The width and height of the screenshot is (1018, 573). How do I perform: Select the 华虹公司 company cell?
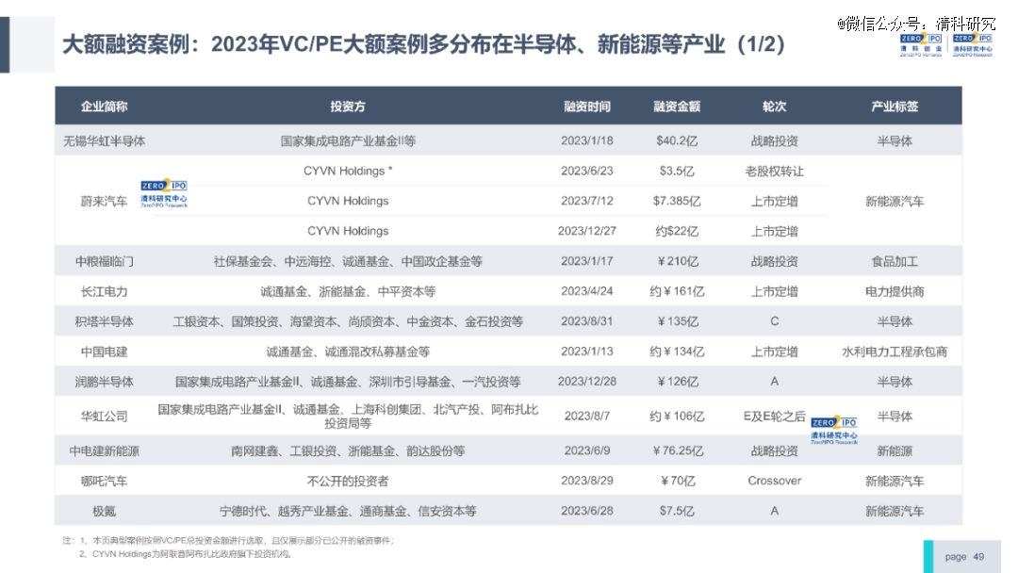104,417
